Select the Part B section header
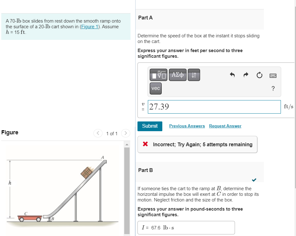296x236 pixels. (x=145, y=170)
